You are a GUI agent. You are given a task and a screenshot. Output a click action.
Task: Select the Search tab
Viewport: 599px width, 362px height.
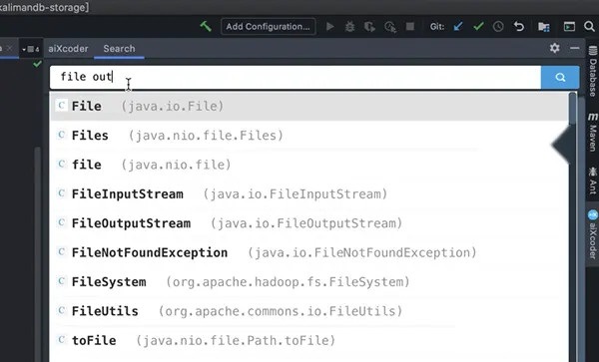coord(119,49)
